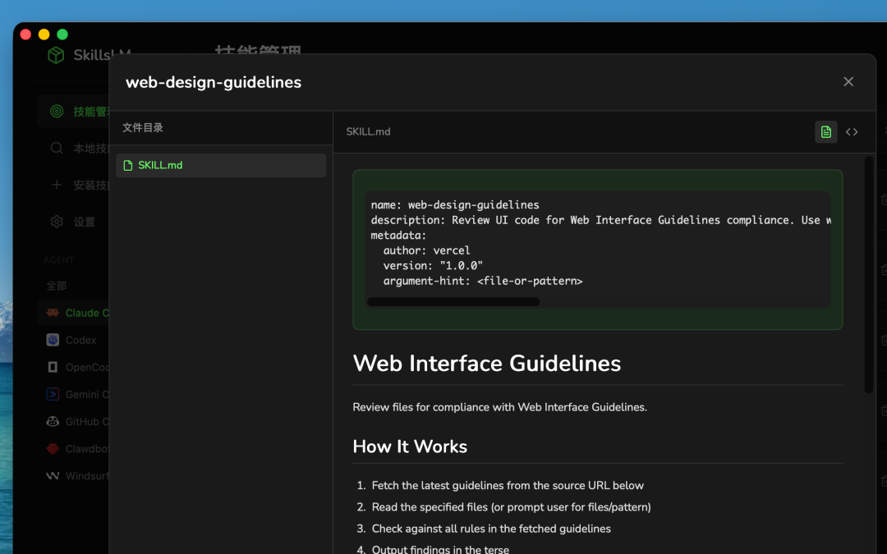Screen dimensions: 887x554
Task: Click the GitHub Copilot agent icon
Action: [x=53, y=421]
